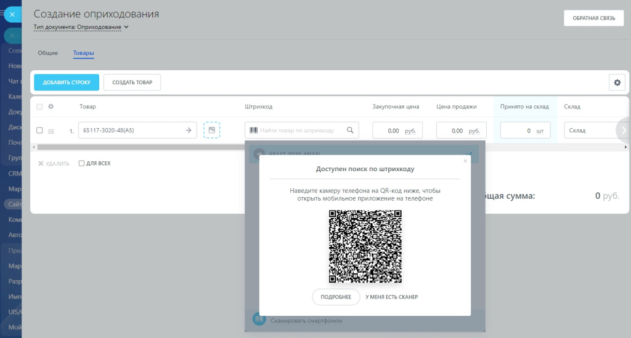Click the magnifier icon in barcode field
The image size is (631, 338).
(x=350, y=131)
